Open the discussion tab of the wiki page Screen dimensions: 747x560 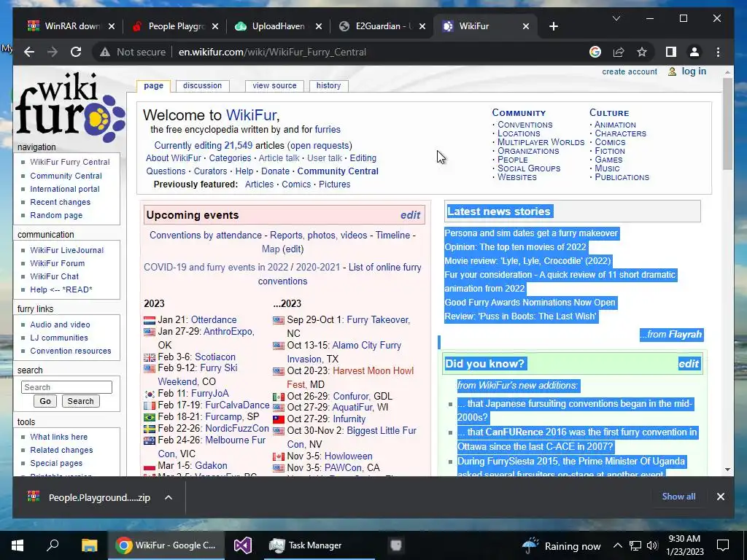click(202, 86)
